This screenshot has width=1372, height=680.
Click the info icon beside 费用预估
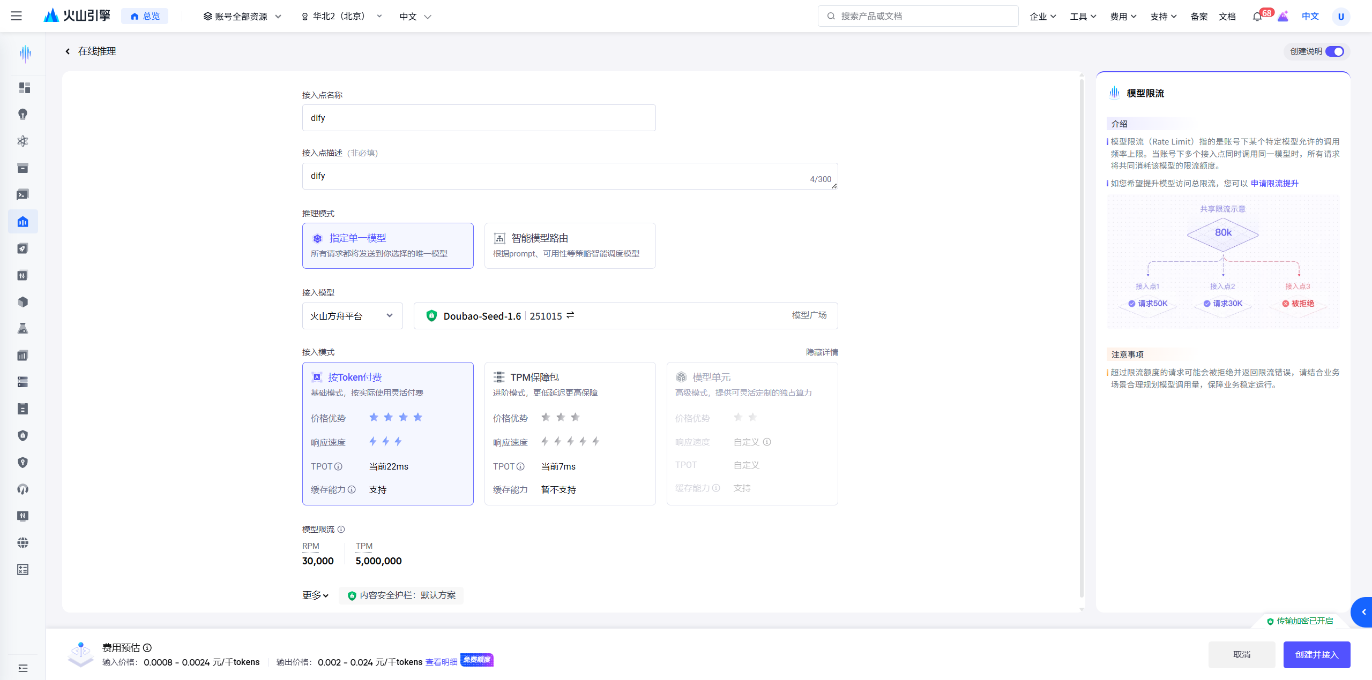[147, 647]
